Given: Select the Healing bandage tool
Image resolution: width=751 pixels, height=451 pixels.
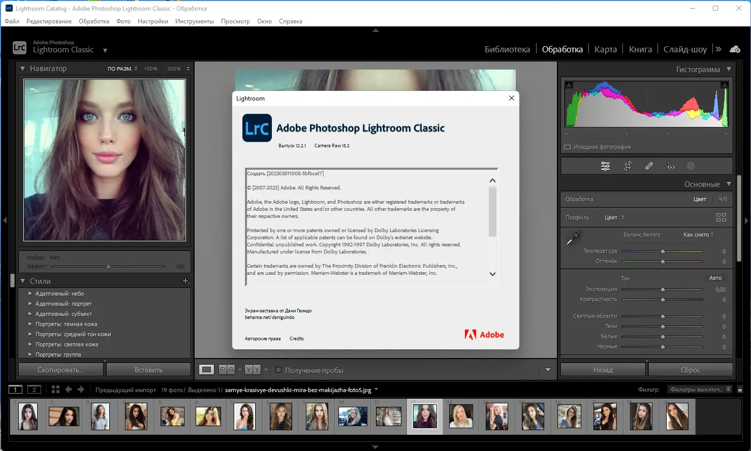Looking at the screenshot, I should [x=649, y=166].
